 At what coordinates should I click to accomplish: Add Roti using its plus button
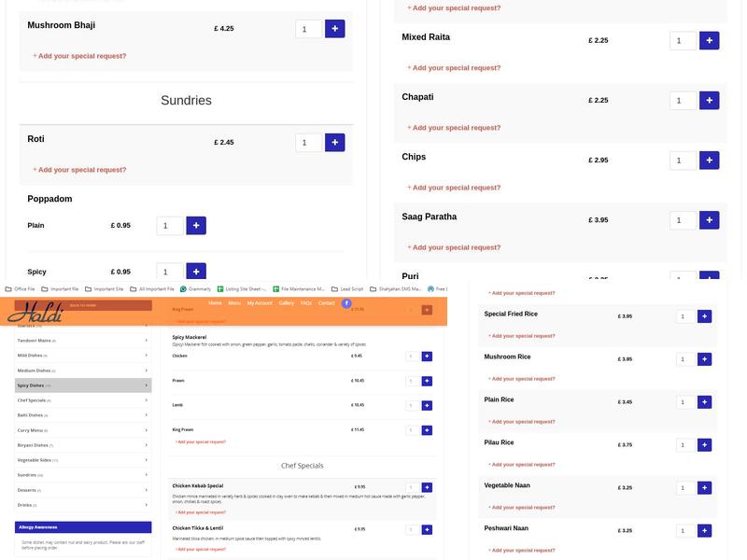tap(334, 143)
